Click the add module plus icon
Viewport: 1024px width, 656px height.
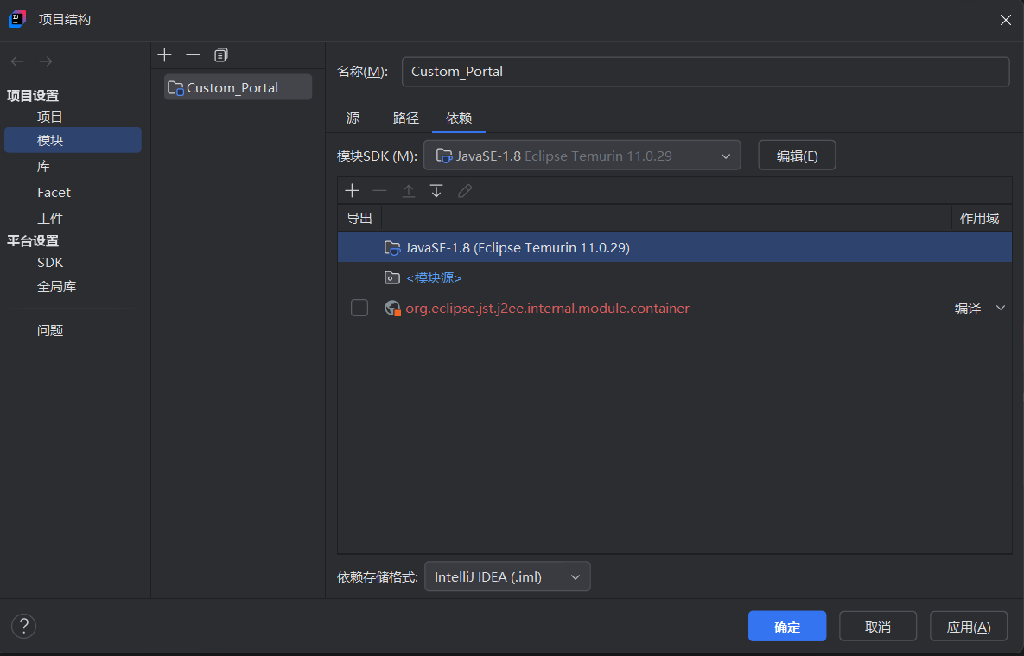click(165, 54)
